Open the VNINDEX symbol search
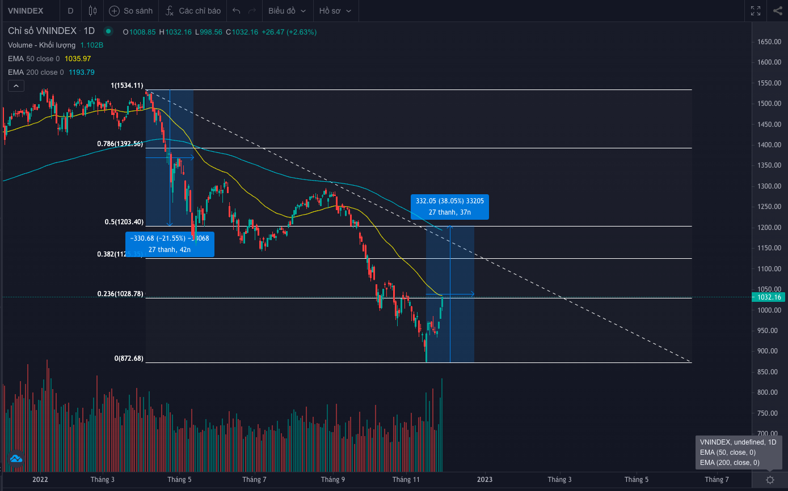The image size is (788, 491). click(26, 11)
